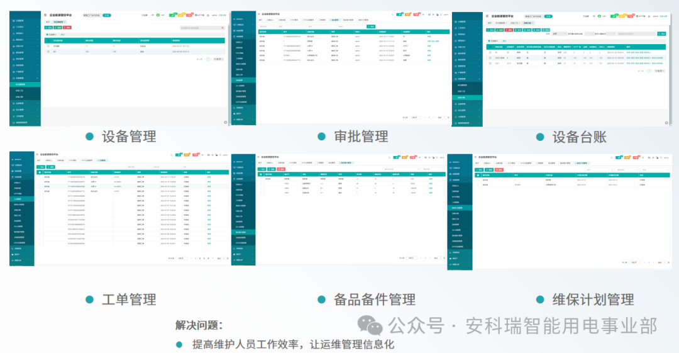Click search icon in 审批管理 header

[392, 14]
